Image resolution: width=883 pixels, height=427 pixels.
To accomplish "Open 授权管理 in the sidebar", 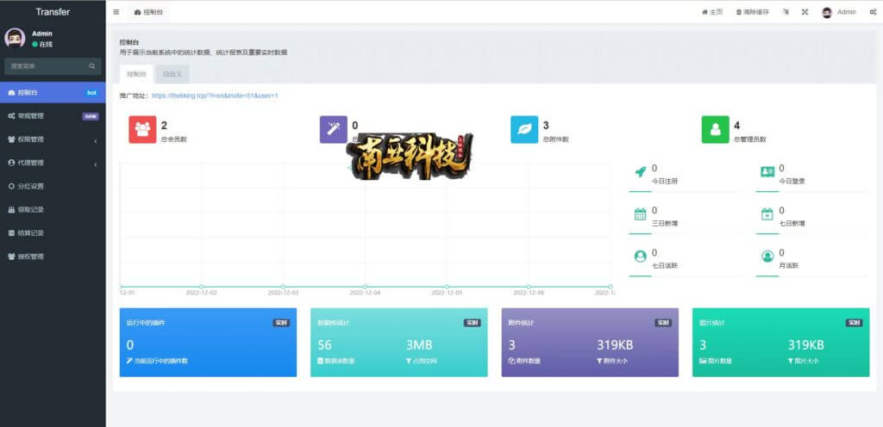I will tap(53, 257).
